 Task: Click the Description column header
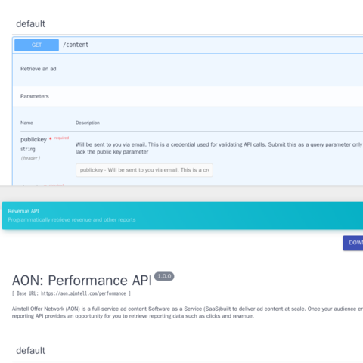(x=88, y=123)
